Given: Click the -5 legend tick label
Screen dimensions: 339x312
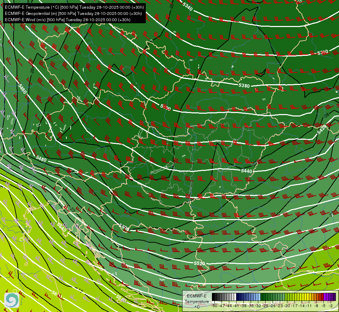Looking at the screenshot, I should [x=323, y=306].
